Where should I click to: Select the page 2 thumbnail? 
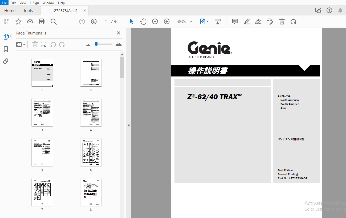click(91, 73)
